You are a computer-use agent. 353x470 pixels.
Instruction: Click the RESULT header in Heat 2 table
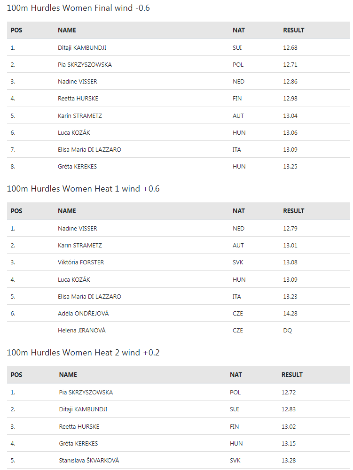point(292,375)
